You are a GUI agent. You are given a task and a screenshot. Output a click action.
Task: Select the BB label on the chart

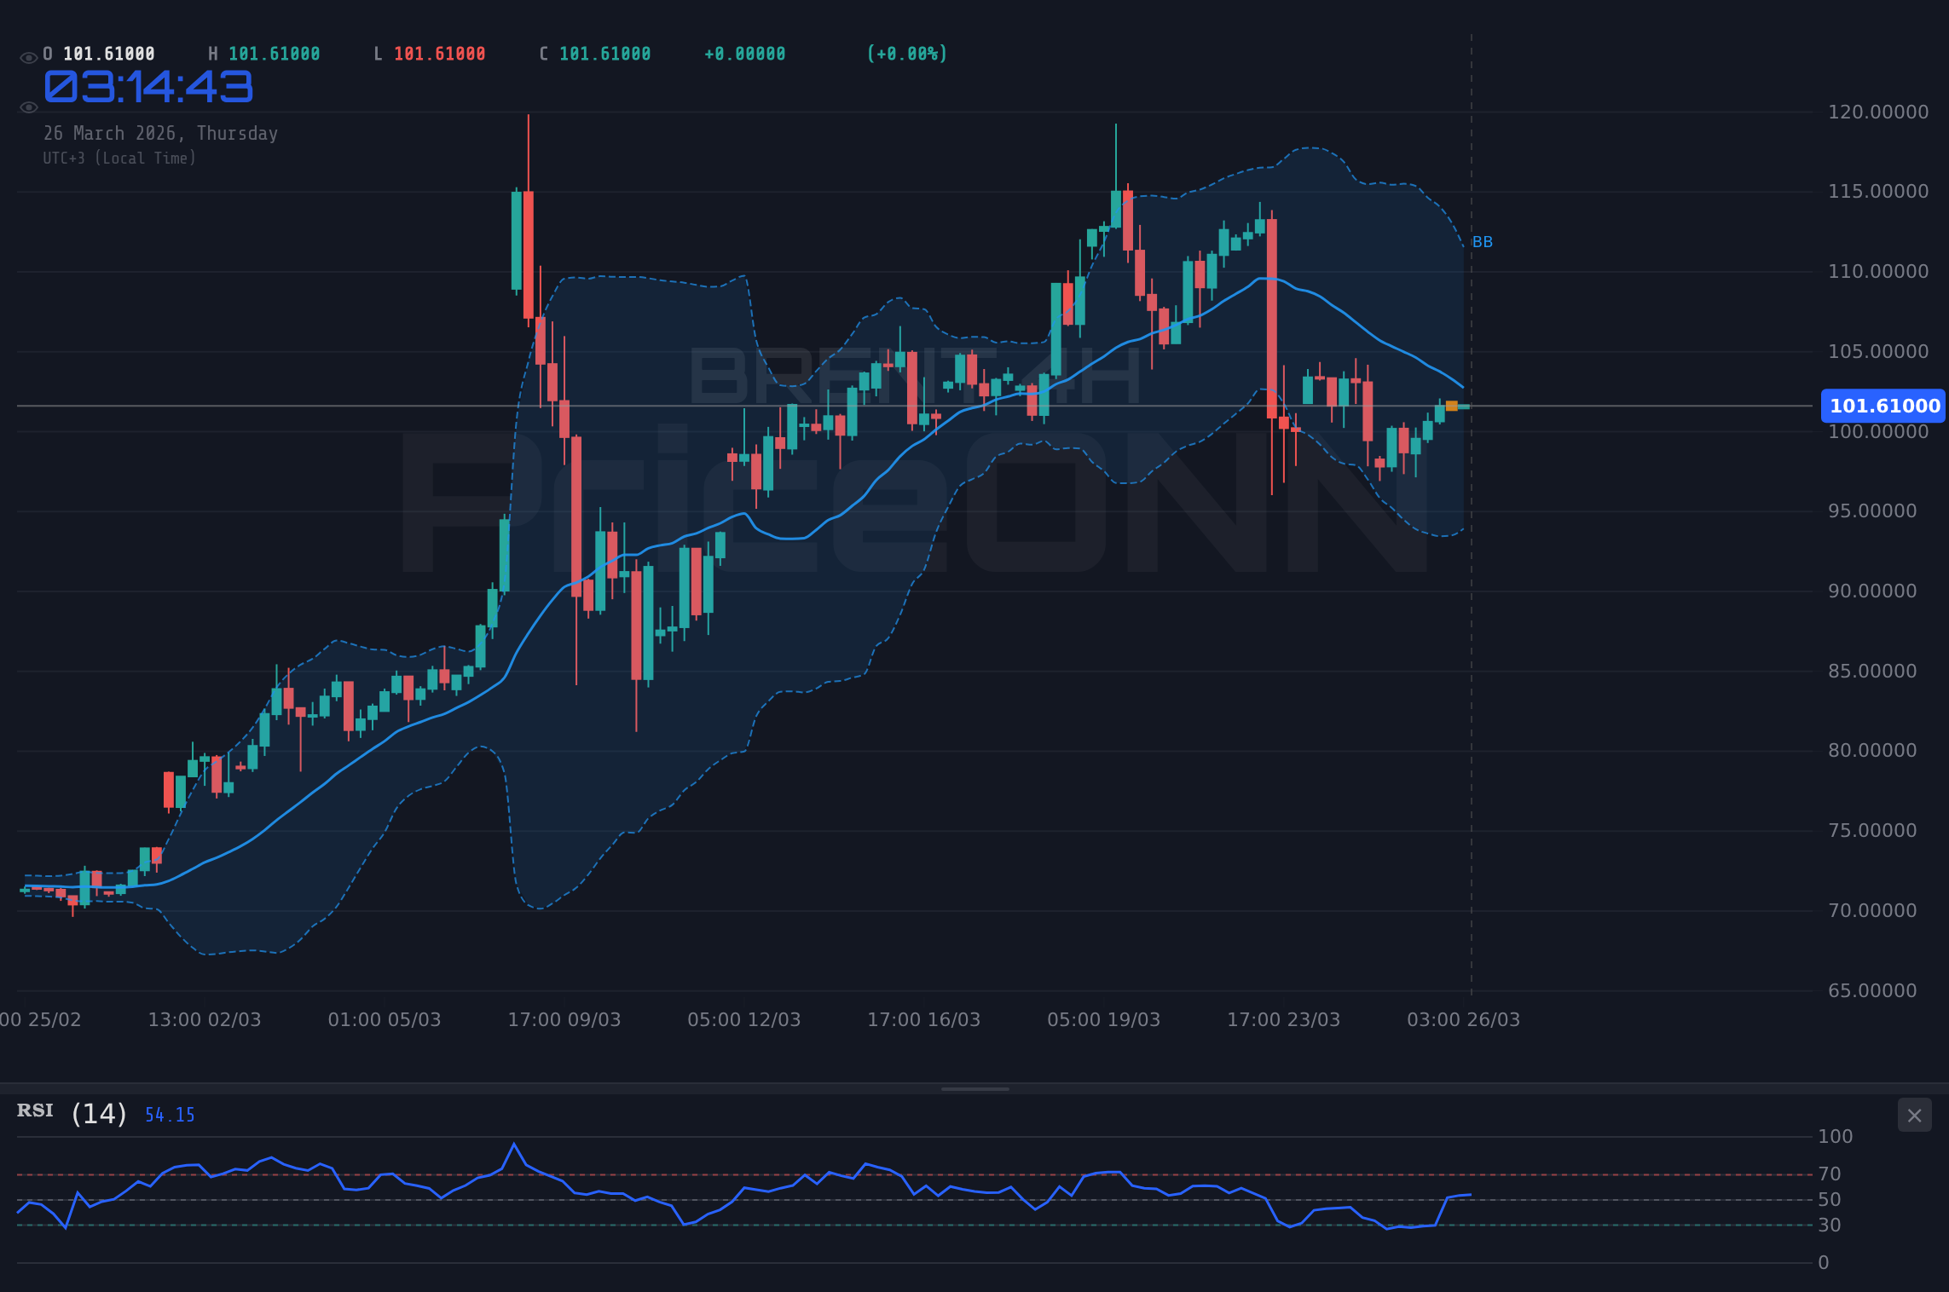[x=1483, y=242]
